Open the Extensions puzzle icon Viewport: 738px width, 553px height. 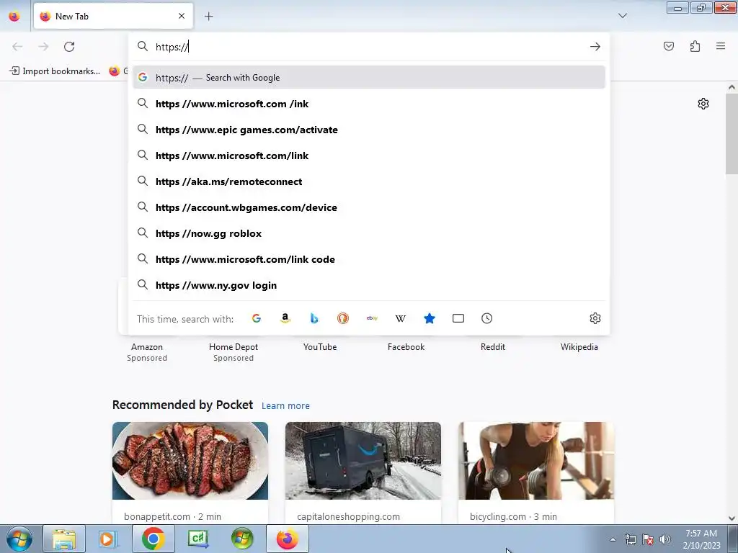coord(695,46)
